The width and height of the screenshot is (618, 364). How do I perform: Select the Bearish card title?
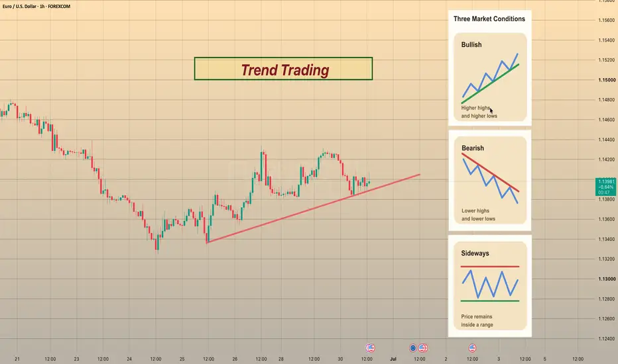pos(473,148)
